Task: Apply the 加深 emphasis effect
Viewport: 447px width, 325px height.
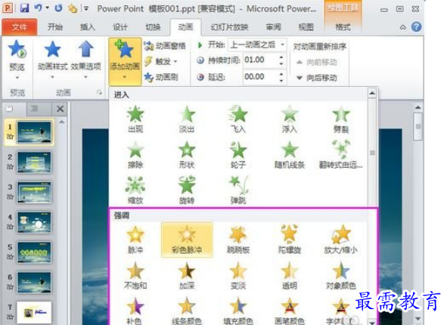Action: [x=187, y=275]
